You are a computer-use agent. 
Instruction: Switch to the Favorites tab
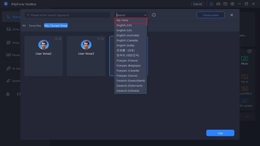(35, 26)
